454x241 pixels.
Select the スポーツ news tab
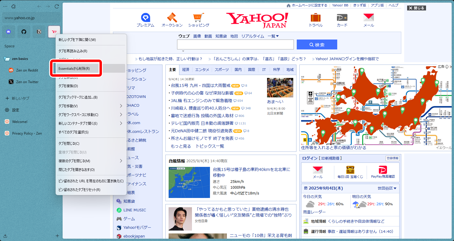tap(222, 70)
